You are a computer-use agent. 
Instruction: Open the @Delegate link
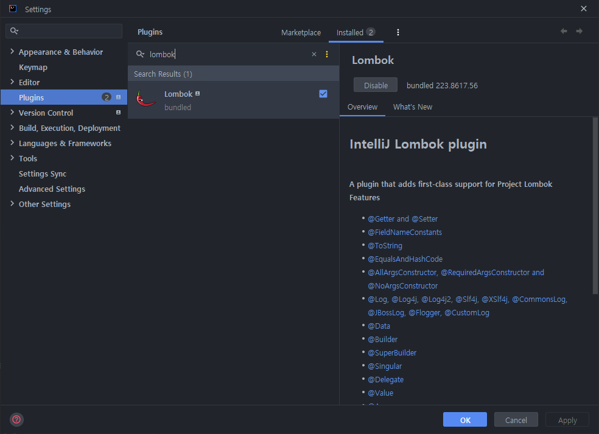tap(385, 379)
